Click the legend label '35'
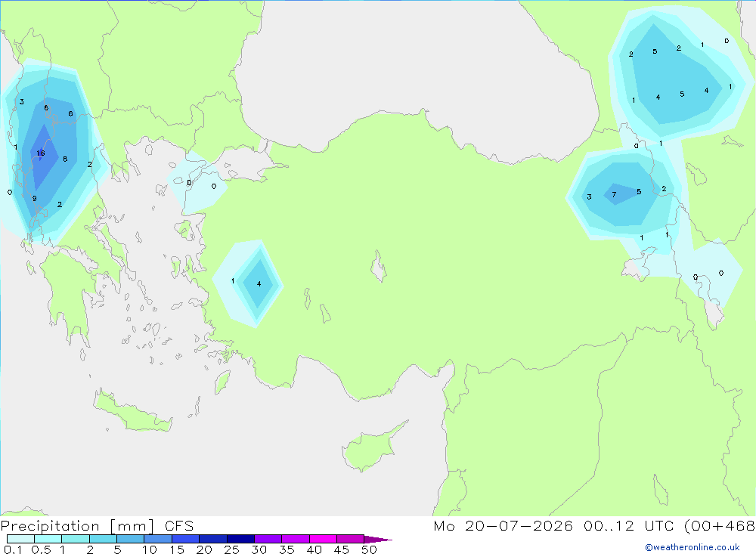The width and height of the screenshot is (756, 554). tap(287, 549)
